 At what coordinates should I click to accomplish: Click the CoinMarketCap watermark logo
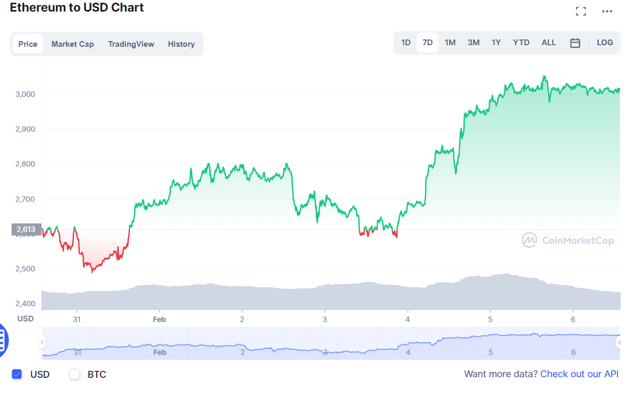pos(568,240)
